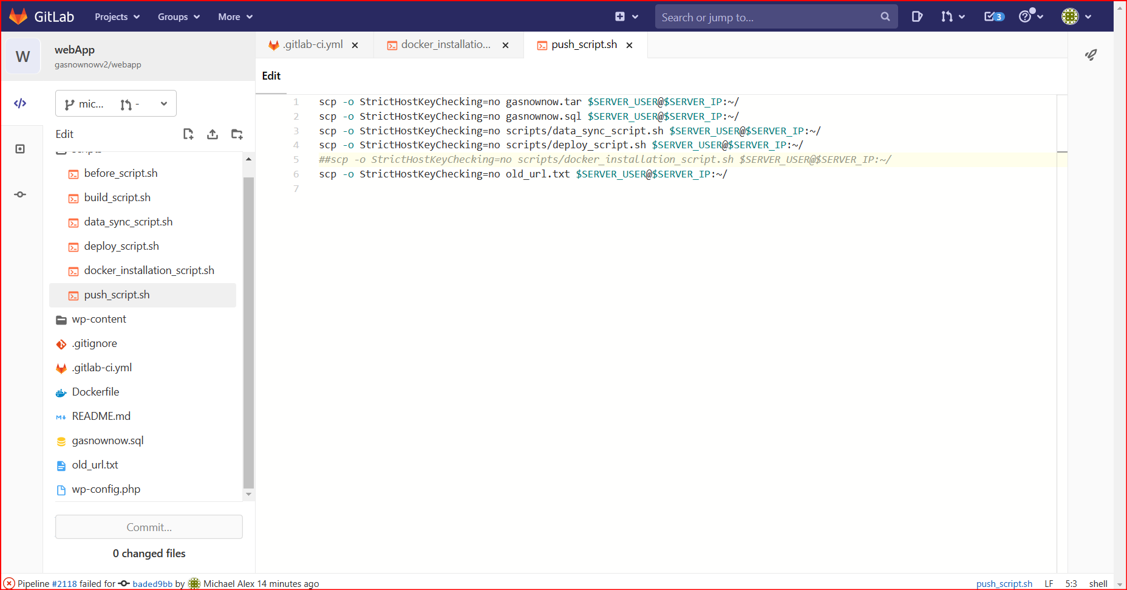Expand the More dropdown menu
Screen dimensions: 1127x590
coord(235,17)
